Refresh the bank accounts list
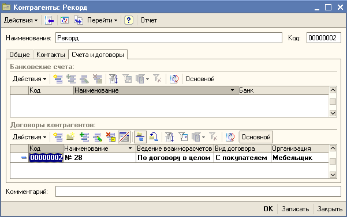The image size is (347, 217). 174,79
